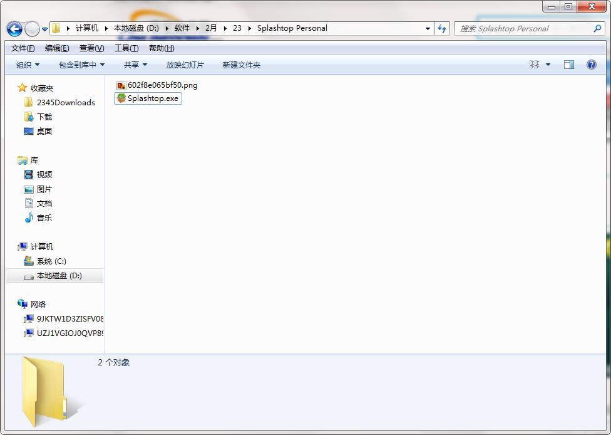The height and width of the screenshot is (435, 611).
Task: Click the 图片 library icon
Action: [x=29, y=189]
